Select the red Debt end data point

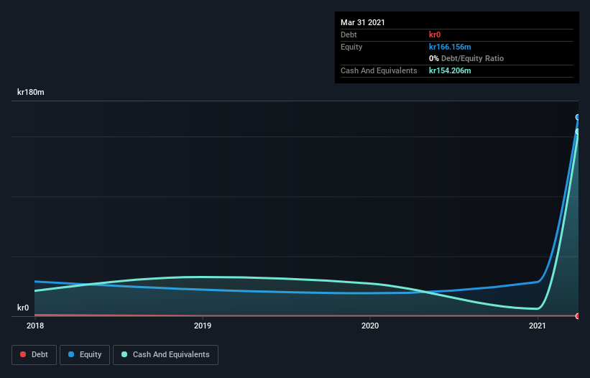578,316
